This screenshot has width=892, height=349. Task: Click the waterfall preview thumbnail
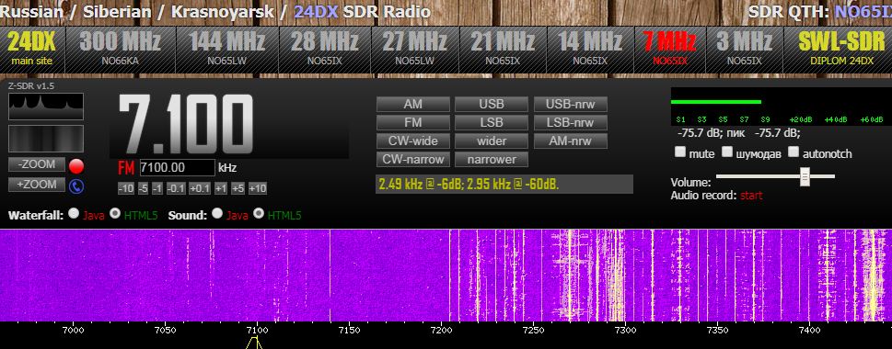click(x=46, y=139)
